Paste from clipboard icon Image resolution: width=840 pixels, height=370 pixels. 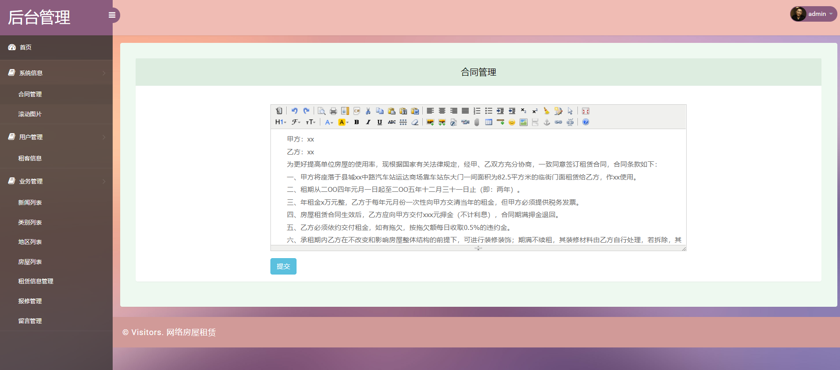click(x=391, y=111)
